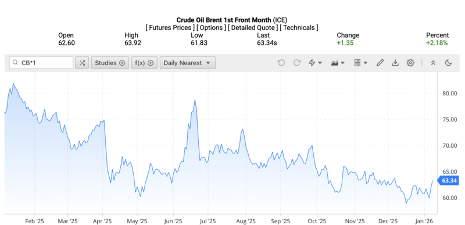
Task: Open the lightning bolt events menu
Action: [315, 63]
